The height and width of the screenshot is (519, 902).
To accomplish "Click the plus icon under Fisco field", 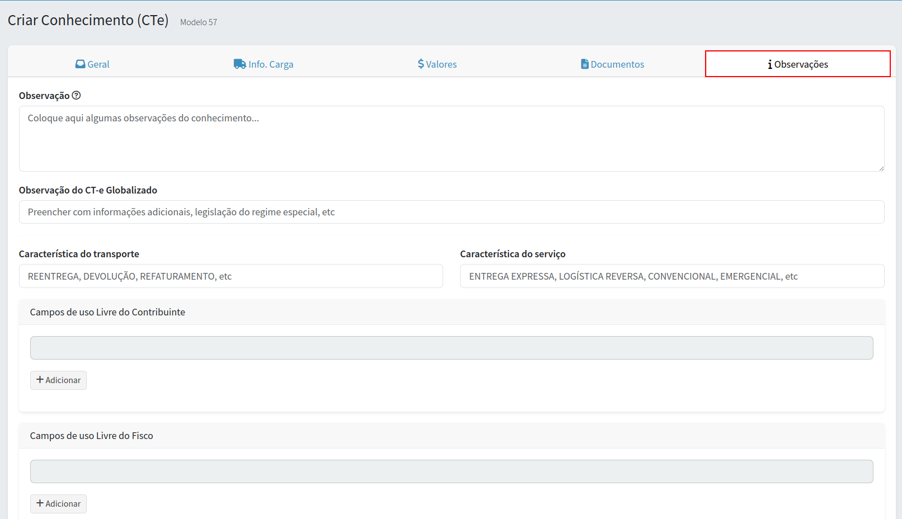I will pyautogui.click(x=40, y=503).
